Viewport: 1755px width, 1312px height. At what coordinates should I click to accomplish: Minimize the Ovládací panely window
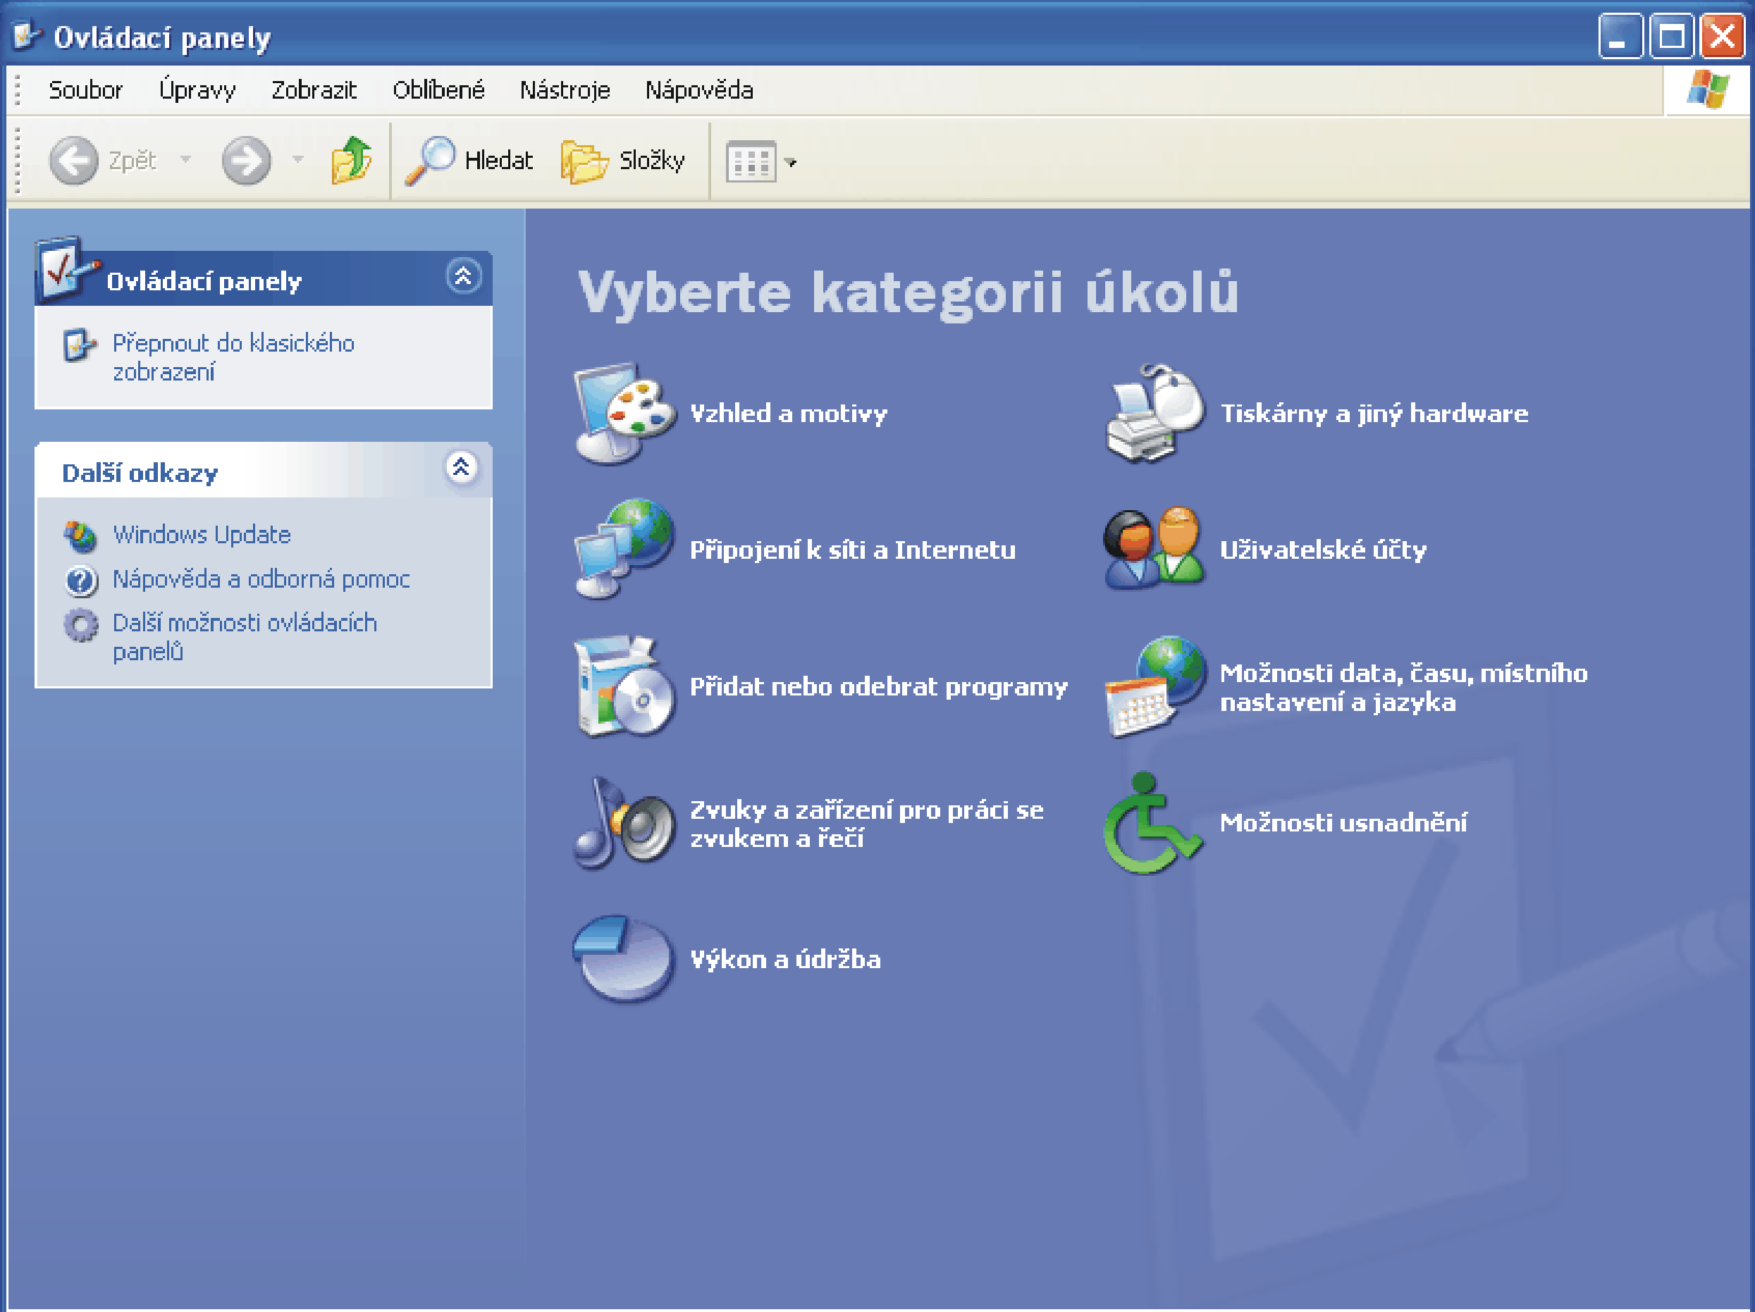pyautogui.click(x=1621, y=37)
